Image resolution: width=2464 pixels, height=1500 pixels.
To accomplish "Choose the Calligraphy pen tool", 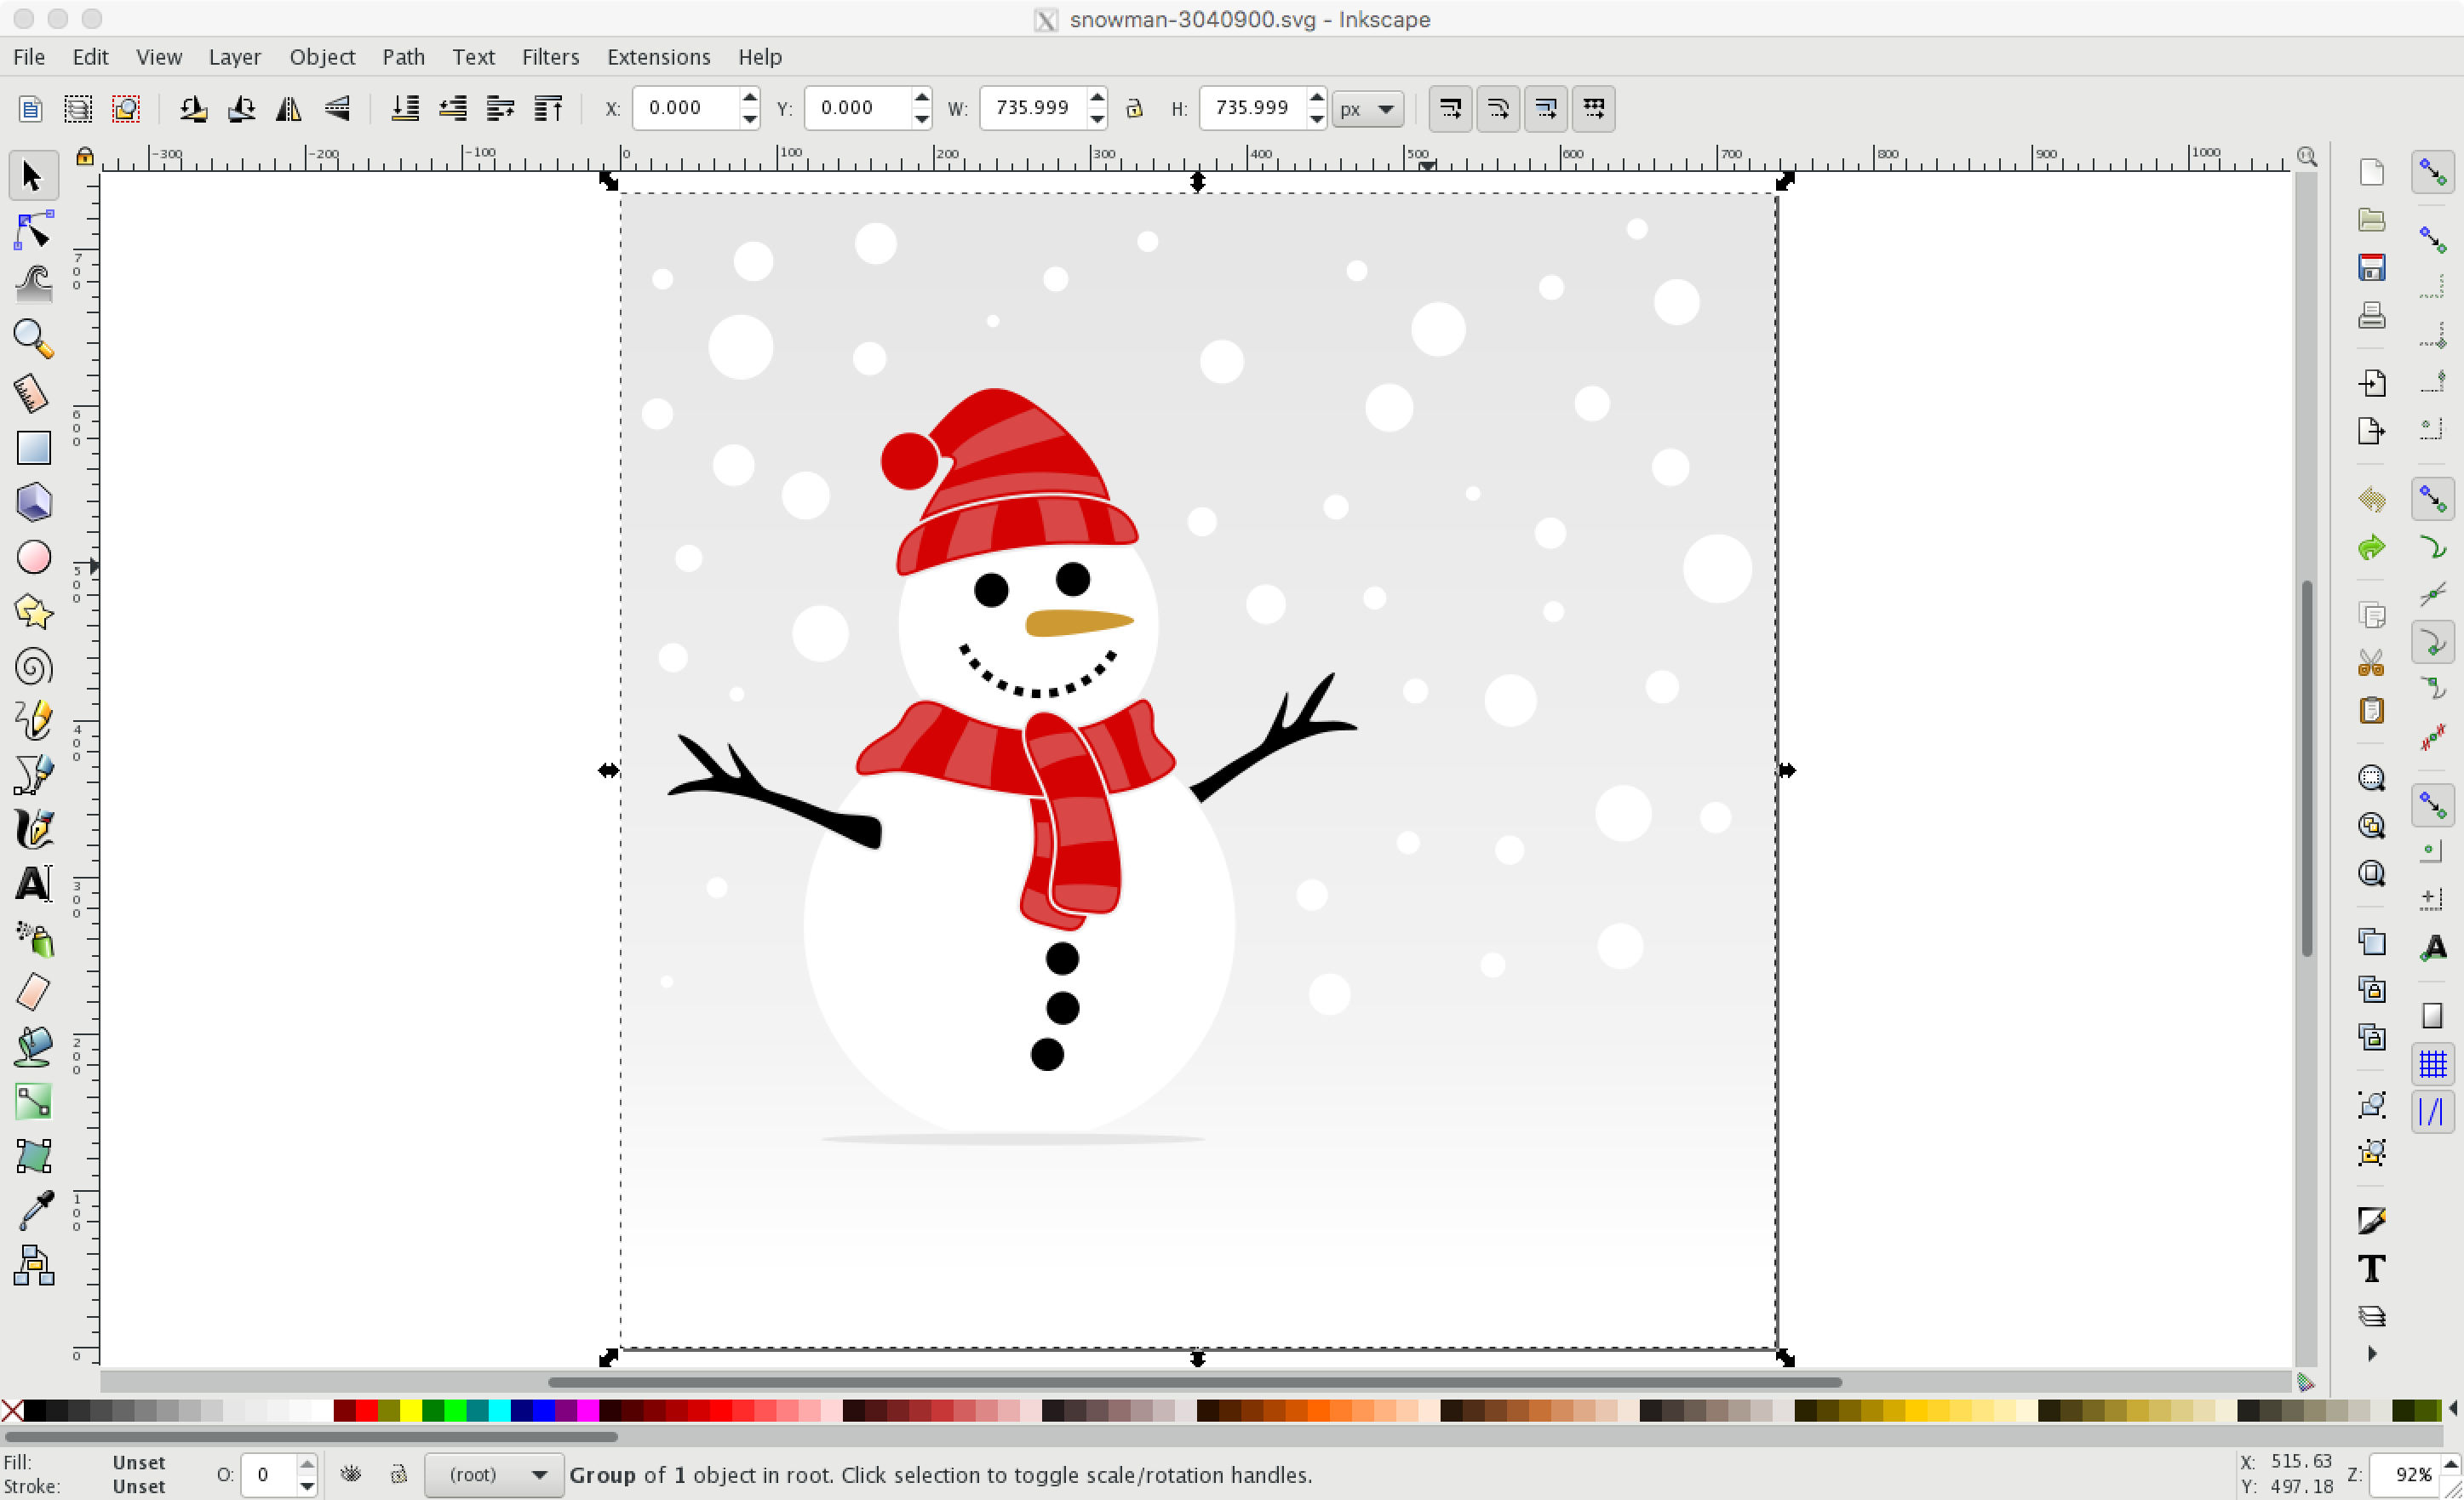I will [33, 830].
